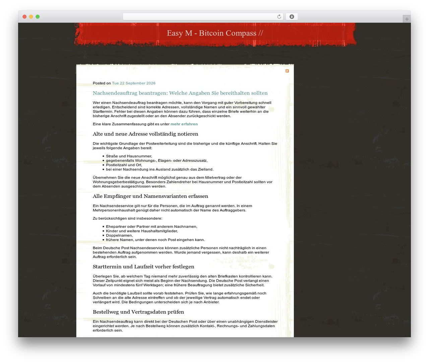This screenshot has width=429, height=363.
Task: Open a new tab with plus button
Action: (407, 19)
